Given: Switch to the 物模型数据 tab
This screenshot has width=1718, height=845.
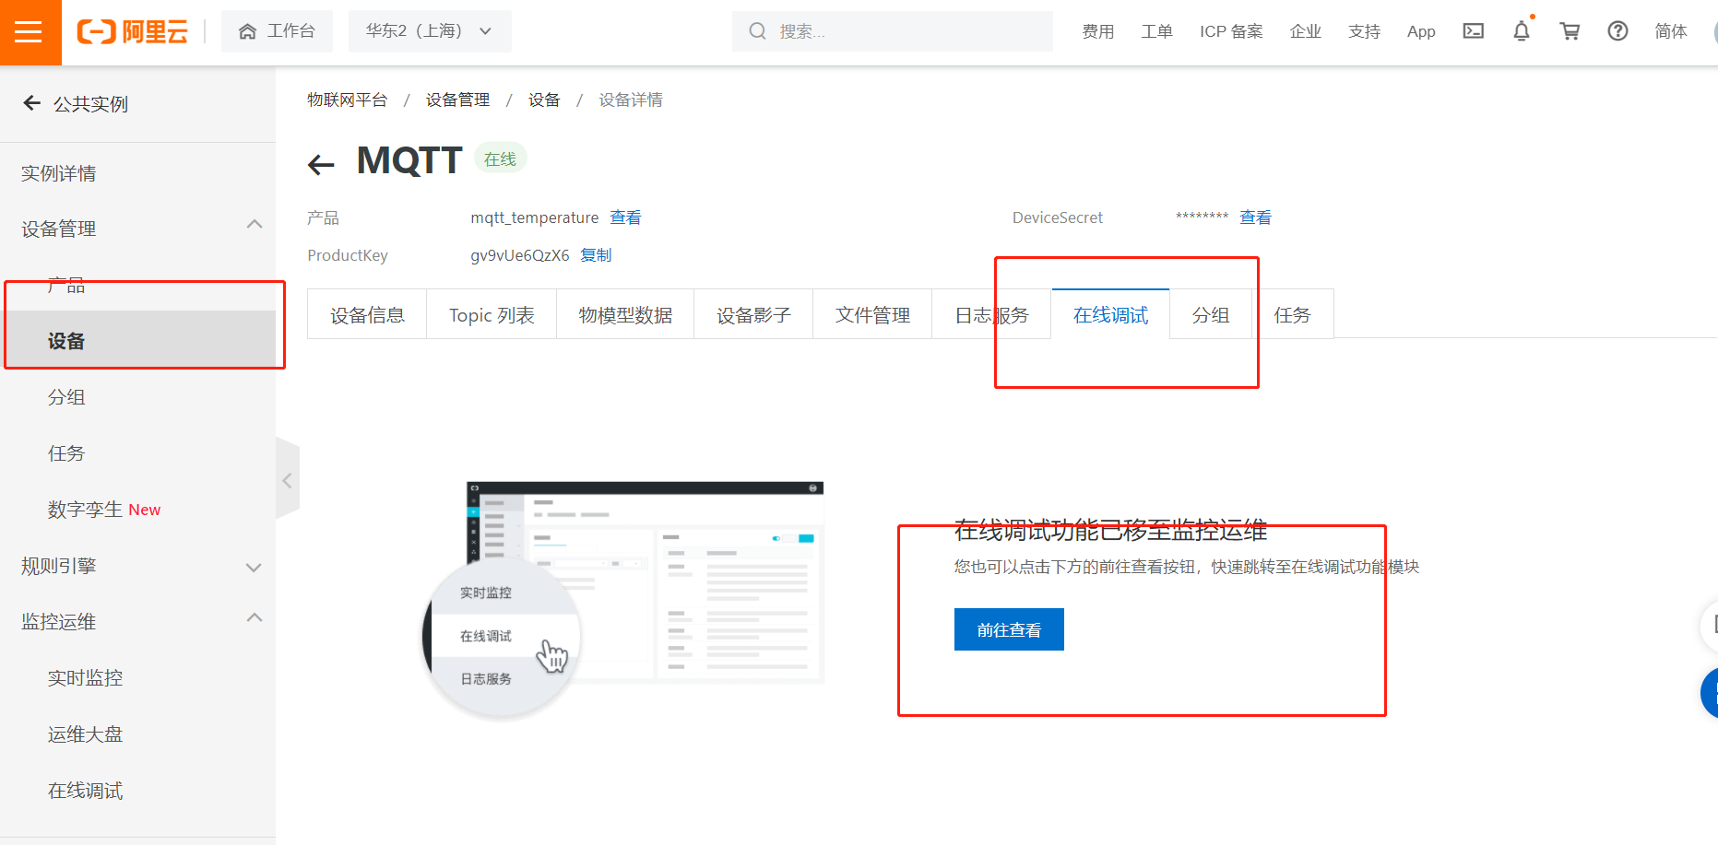Looking at the screenshot, I should click(x=625, y=315).
